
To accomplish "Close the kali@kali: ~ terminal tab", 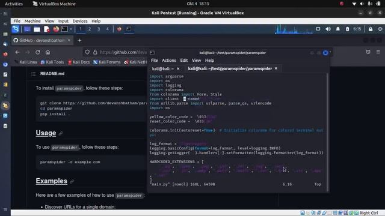I will coord(178,69).
